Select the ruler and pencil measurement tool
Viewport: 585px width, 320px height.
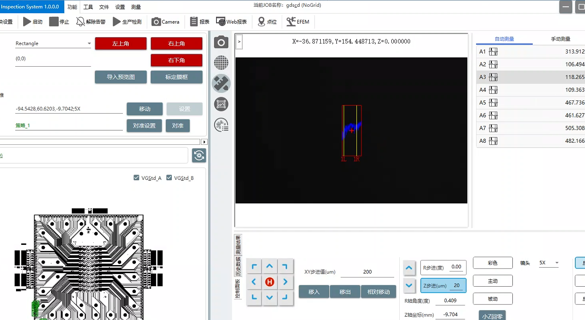point(221,84)
